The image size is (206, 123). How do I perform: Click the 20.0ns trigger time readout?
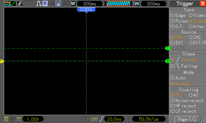point(114,119)
